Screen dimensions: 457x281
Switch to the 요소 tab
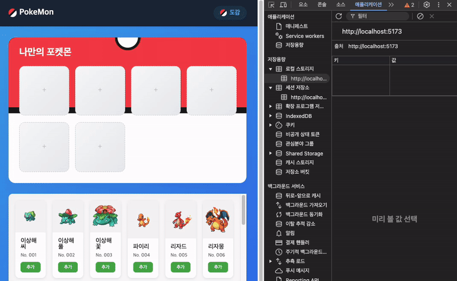pos(303,5)
